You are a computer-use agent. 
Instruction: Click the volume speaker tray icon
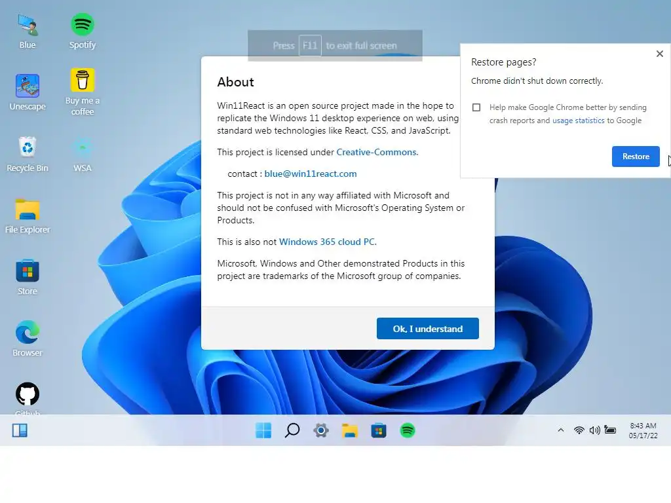[595, 430]
